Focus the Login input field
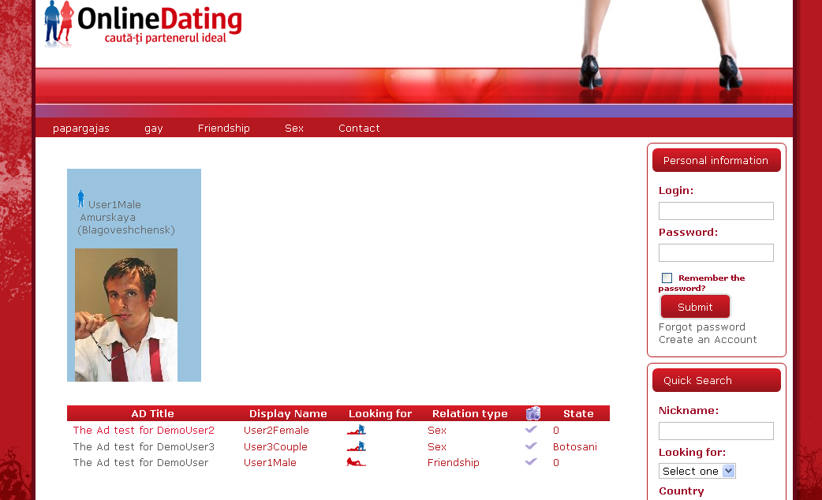 [x=716, y=211]
